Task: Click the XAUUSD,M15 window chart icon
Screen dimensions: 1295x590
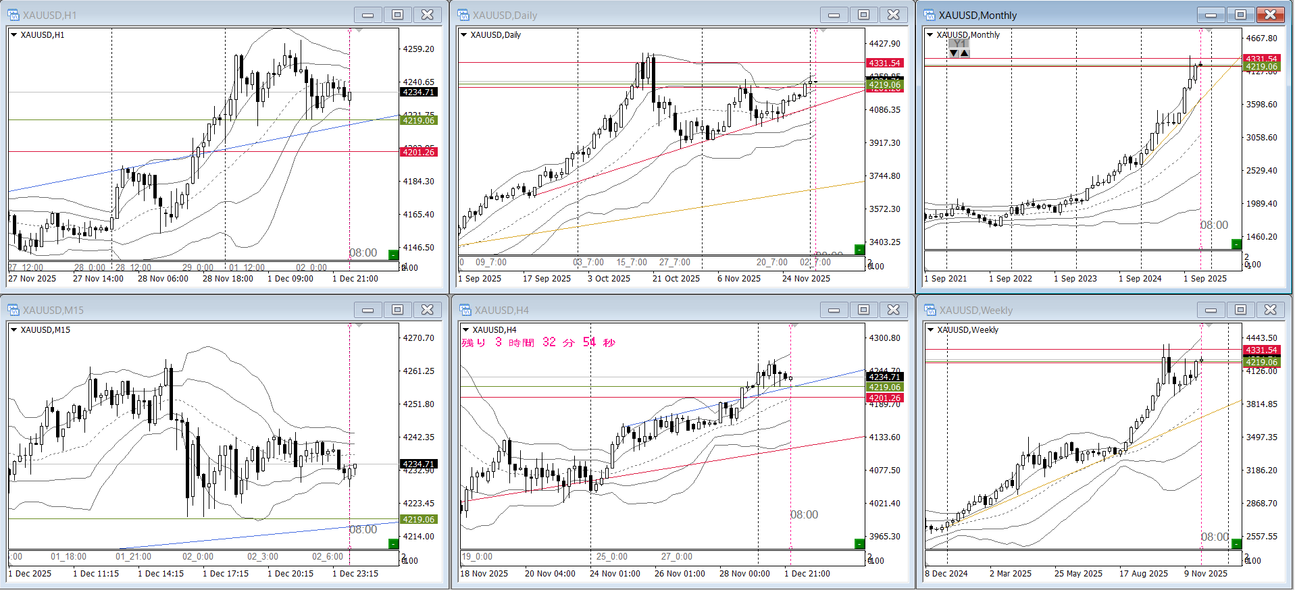Action: (14, 310)
